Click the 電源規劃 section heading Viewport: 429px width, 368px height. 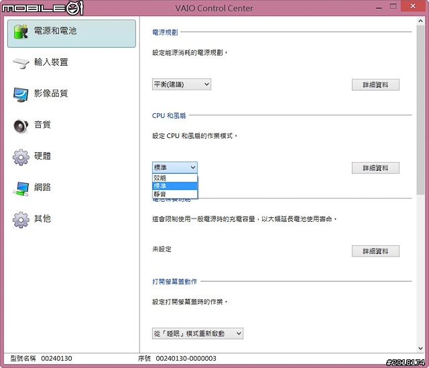click(165, 32)
